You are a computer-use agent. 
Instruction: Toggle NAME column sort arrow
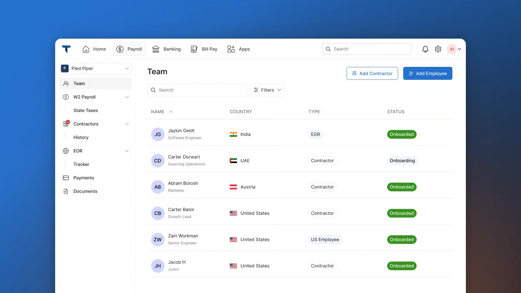(171, 112)
